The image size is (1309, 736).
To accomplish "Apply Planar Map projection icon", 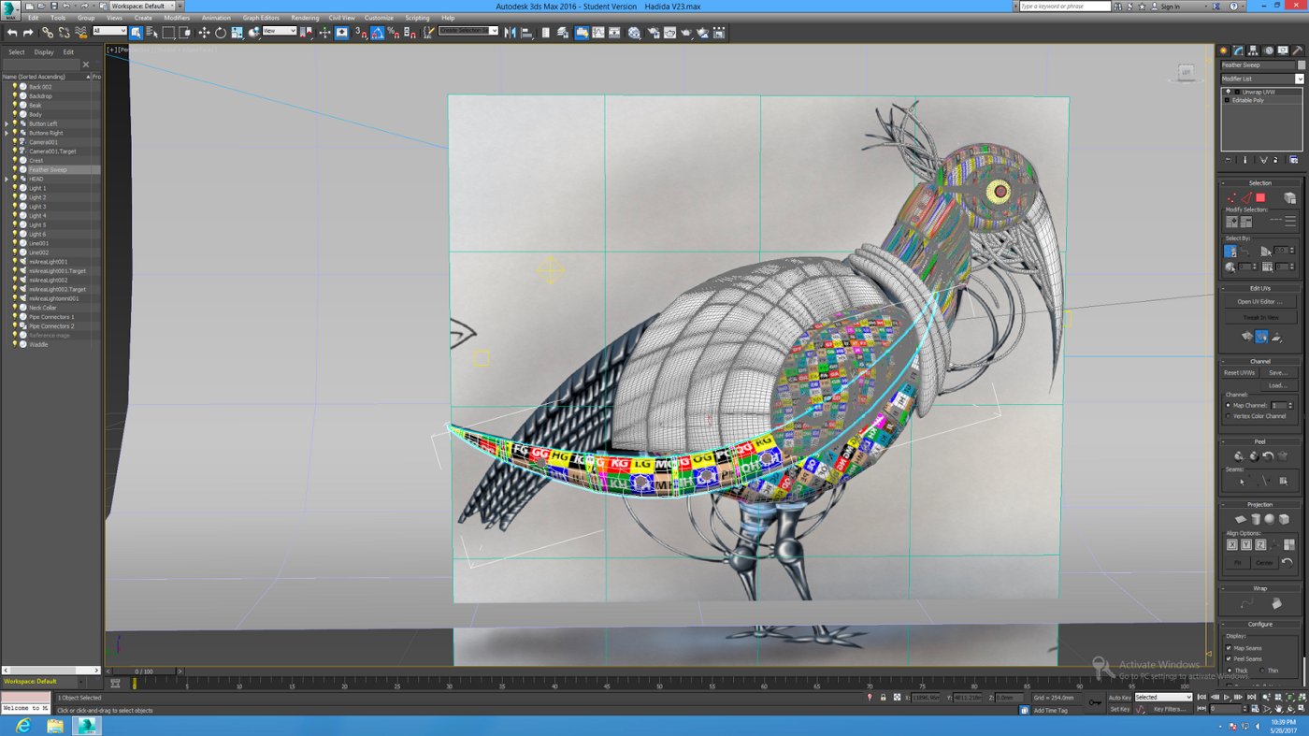I will (x=1241, y=519).
